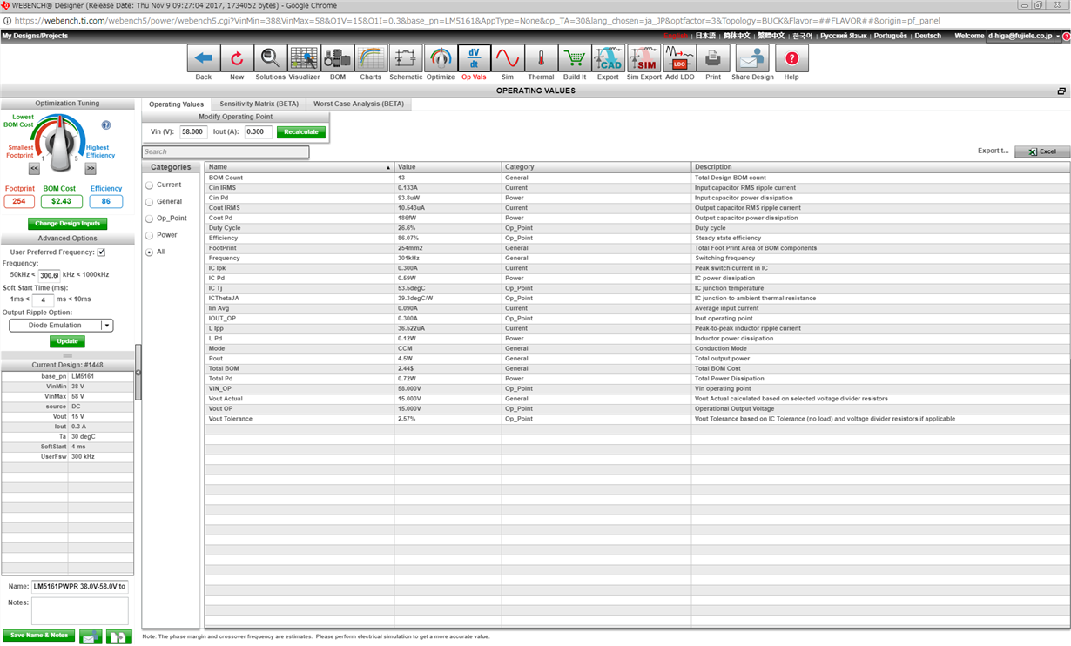This screenshot has height=646, width=1071.
Task: Click Save Name & Notes button
Action: coord(38,636)
